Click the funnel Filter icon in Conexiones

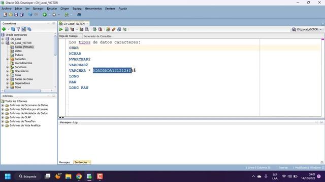tap(18, 29)
